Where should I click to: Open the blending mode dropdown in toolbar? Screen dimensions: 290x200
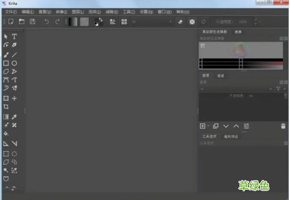(x=152, y=21)
